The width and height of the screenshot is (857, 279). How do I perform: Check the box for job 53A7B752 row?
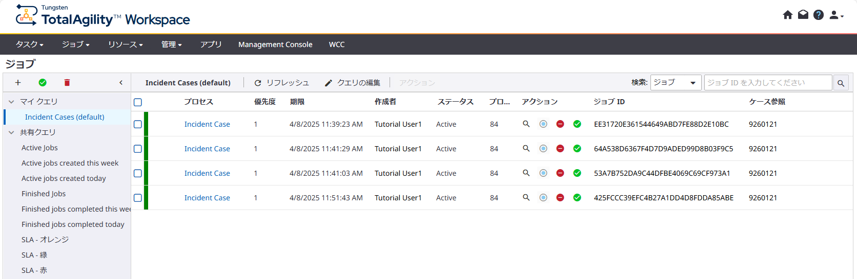137,173
